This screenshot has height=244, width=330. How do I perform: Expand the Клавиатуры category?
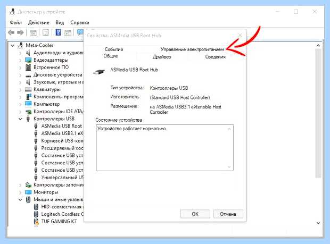(x=20, y=90)
